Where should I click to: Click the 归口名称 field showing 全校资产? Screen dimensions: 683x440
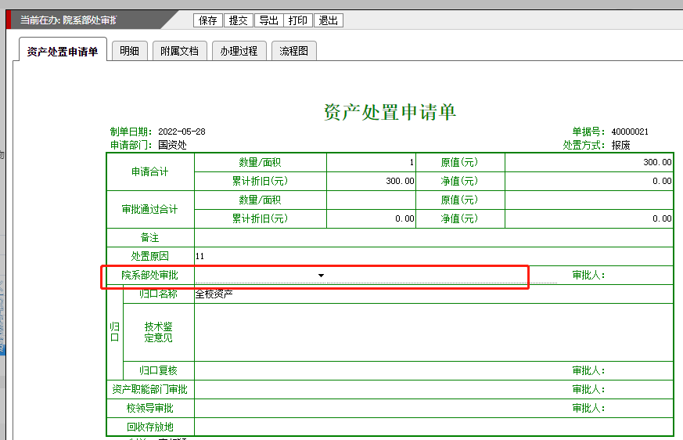pos(433,294)
